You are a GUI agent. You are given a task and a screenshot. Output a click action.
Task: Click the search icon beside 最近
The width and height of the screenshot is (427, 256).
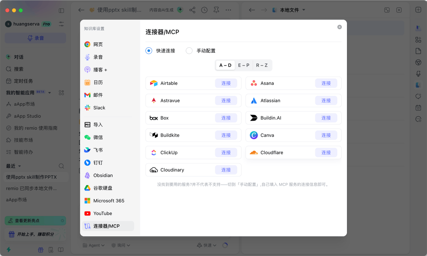tap(61, 166)
